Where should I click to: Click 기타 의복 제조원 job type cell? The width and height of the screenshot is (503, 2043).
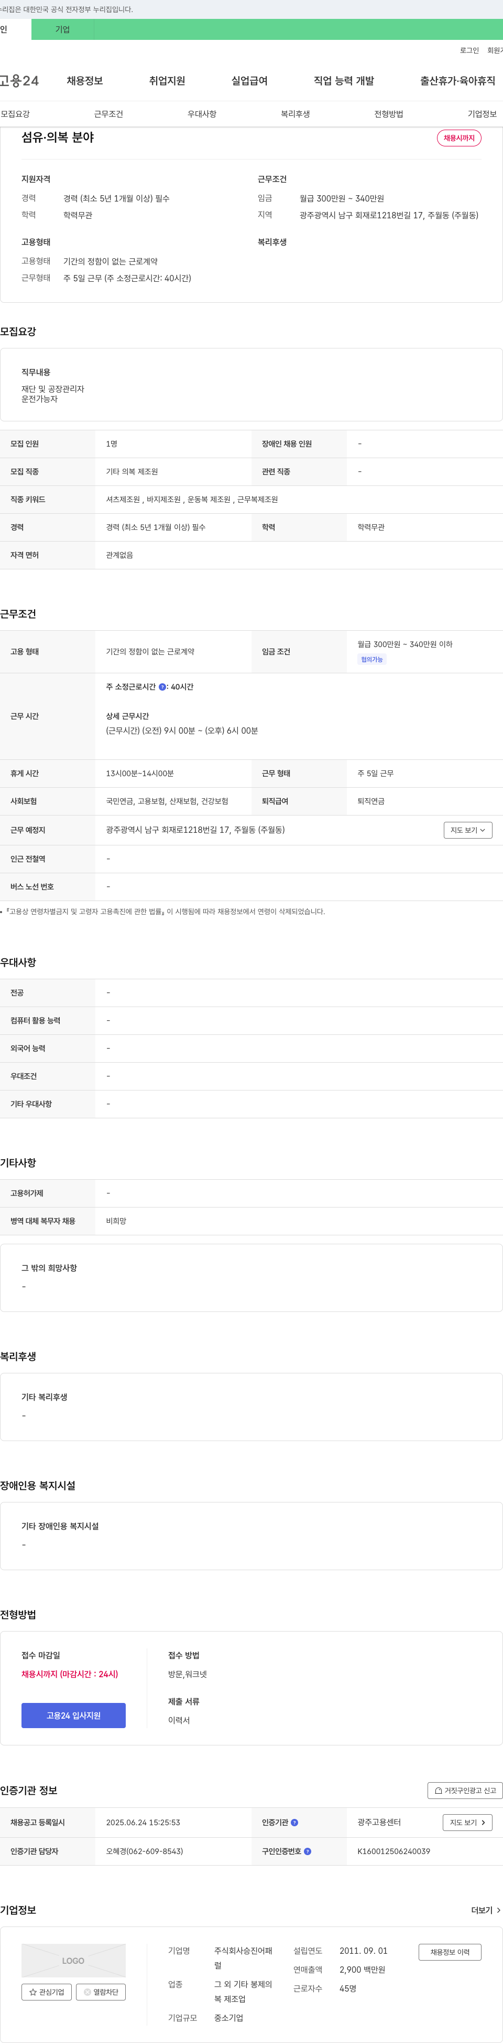pos(132,472)
